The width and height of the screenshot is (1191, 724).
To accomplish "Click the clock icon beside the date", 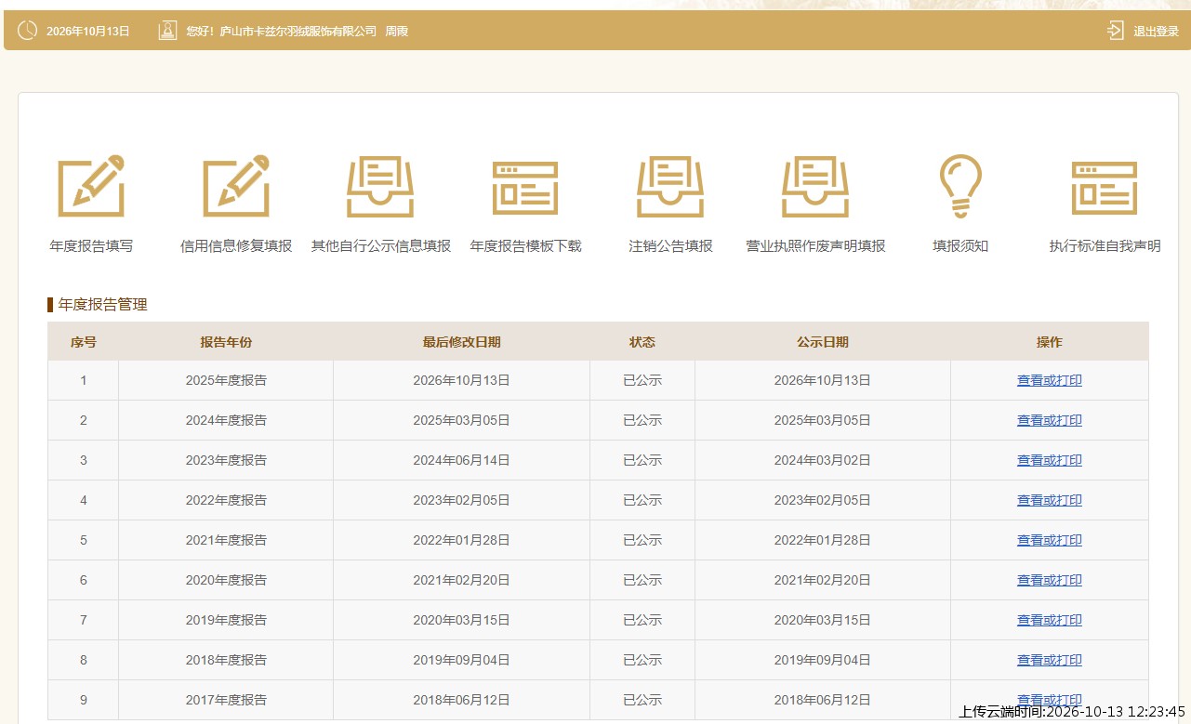I will click(27, 31).
